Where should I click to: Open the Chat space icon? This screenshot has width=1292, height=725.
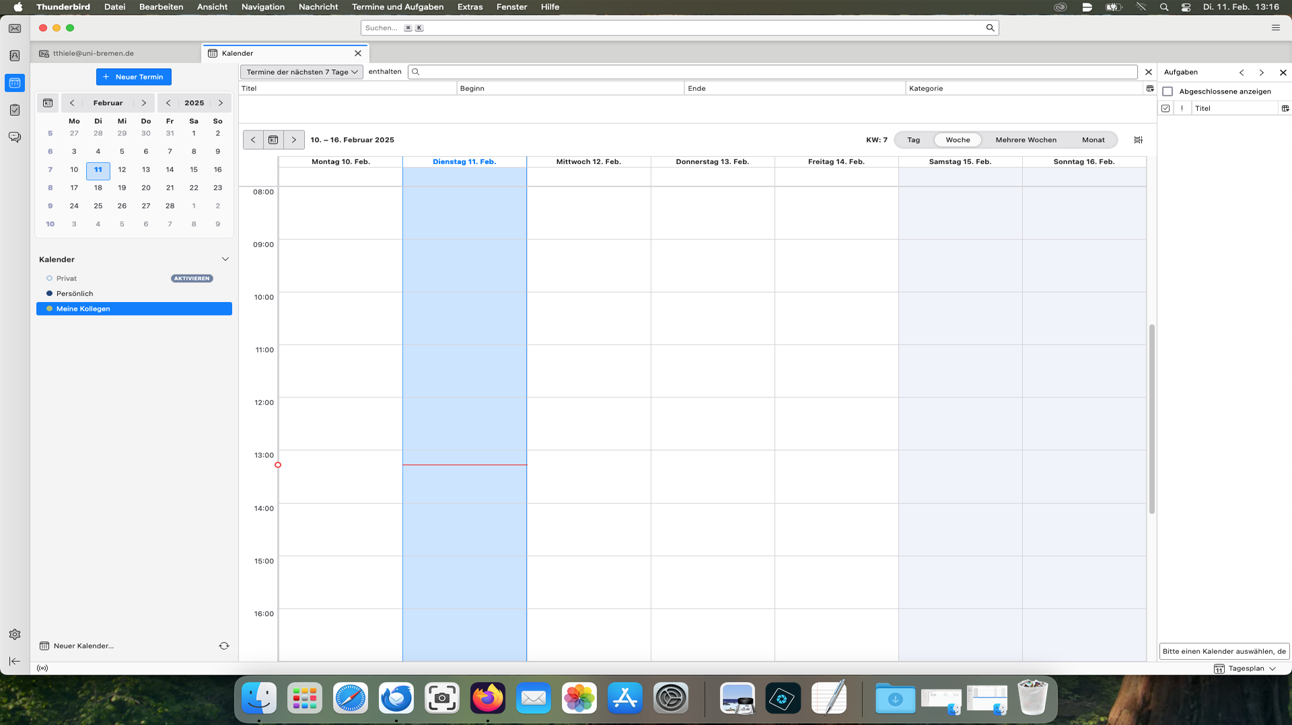pos(15,137)
